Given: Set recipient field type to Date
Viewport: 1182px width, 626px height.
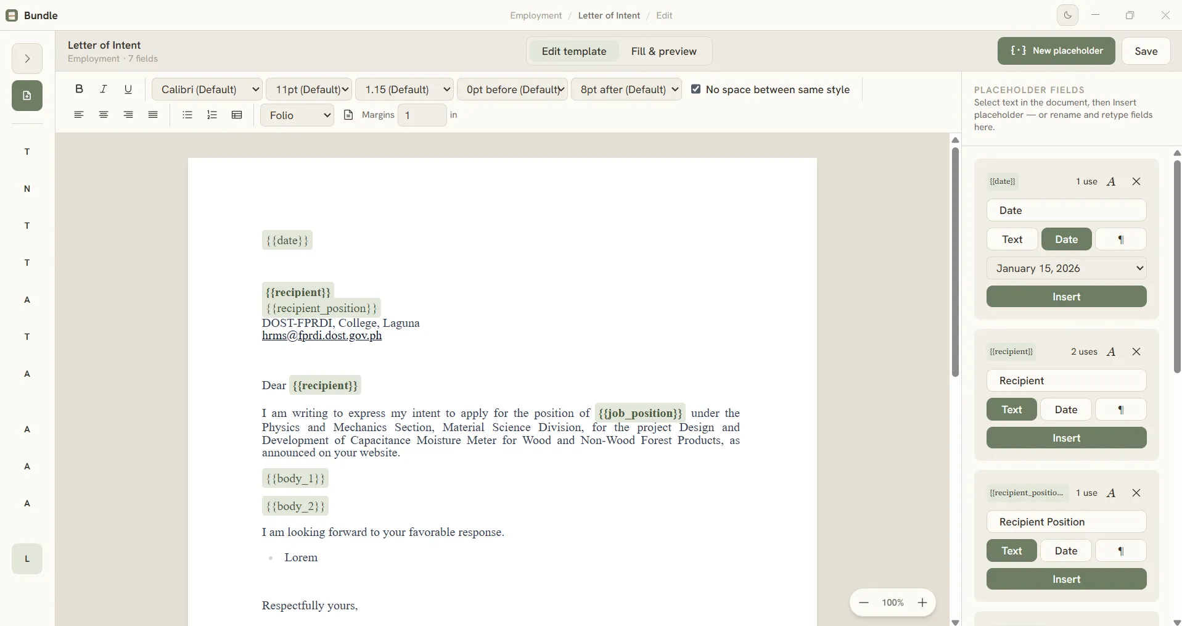Looking at the screenshot, I should (x=1066, y=410).
